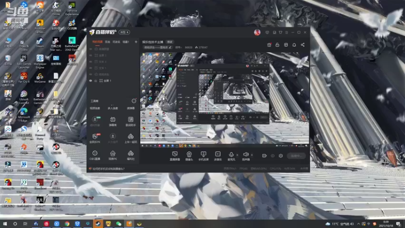
Task: Click the share icon above preview
Action: tap(303, 45)
